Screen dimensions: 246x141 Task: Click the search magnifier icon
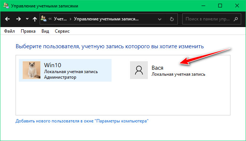tap(236, 19)
